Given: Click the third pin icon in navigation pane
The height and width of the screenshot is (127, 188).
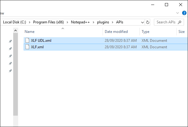Looking at the screenshot, I should [x=10, y=56].
